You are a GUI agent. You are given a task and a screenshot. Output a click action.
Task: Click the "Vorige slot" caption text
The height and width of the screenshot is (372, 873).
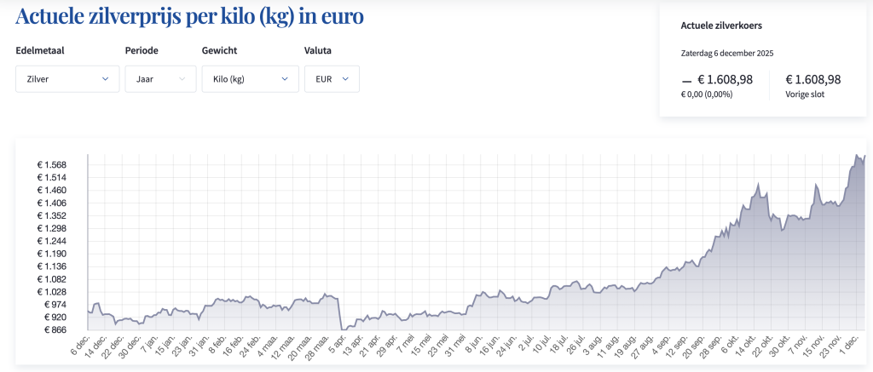tap(805, 94)
